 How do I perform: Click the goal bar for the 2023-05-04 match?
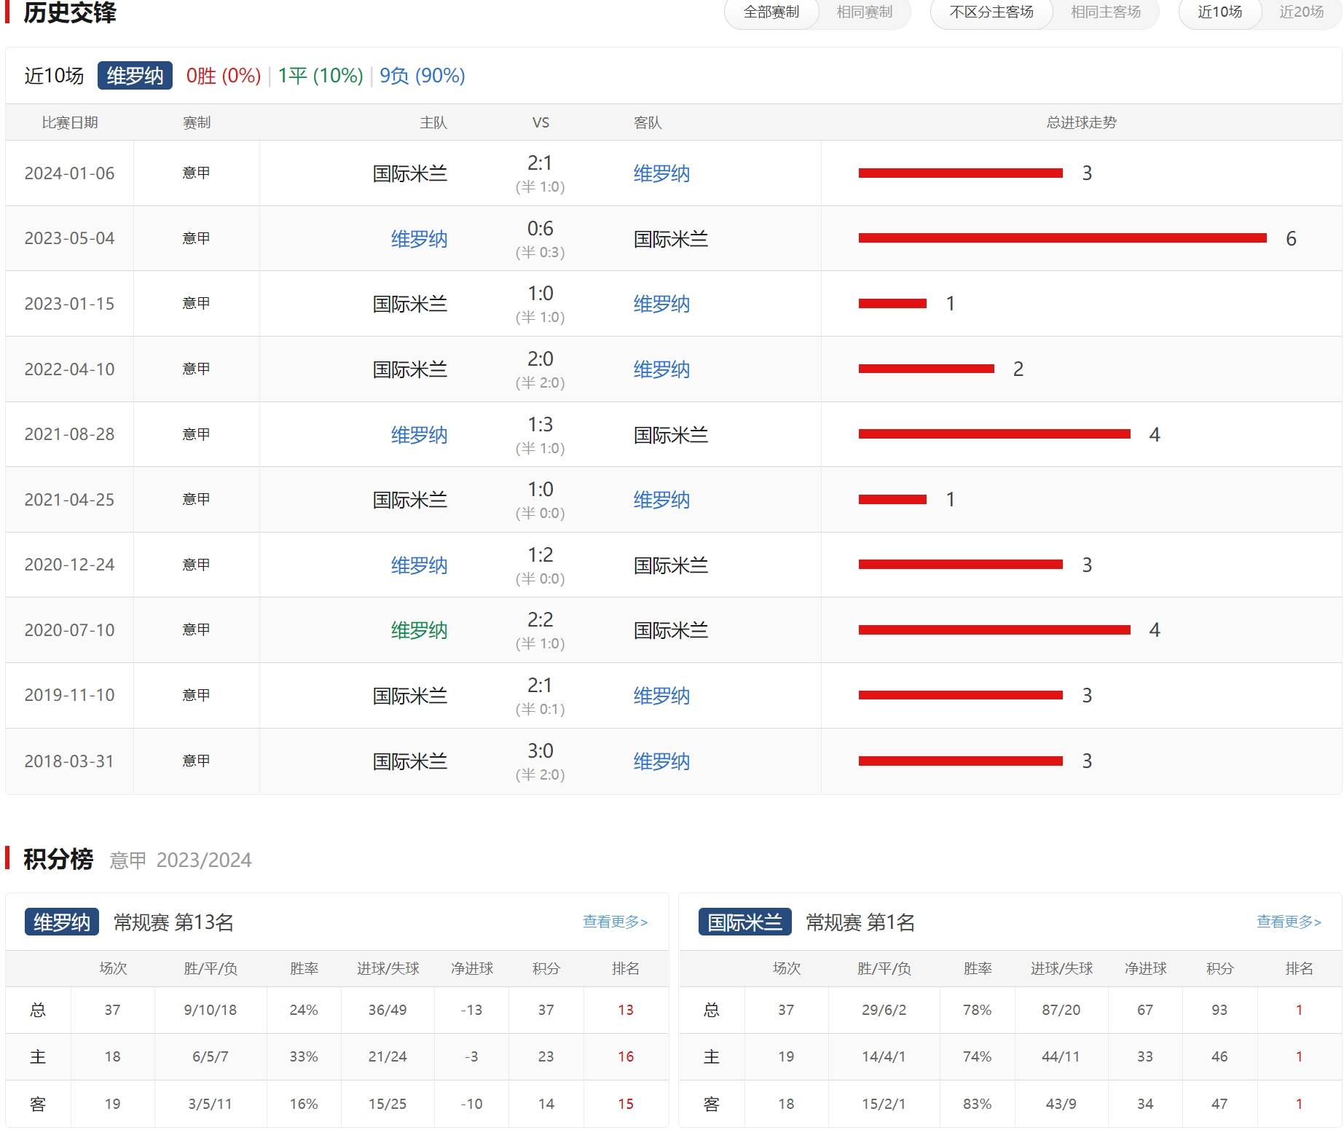(x=1062, y=238)
